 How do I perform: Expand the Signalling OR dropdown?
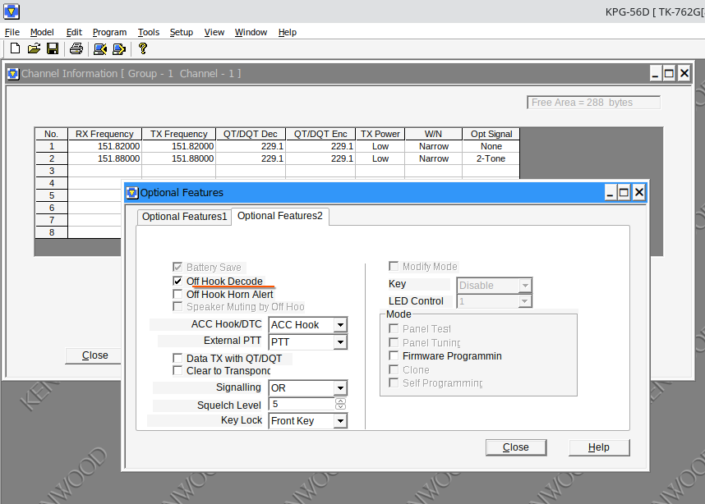[340, 388]
